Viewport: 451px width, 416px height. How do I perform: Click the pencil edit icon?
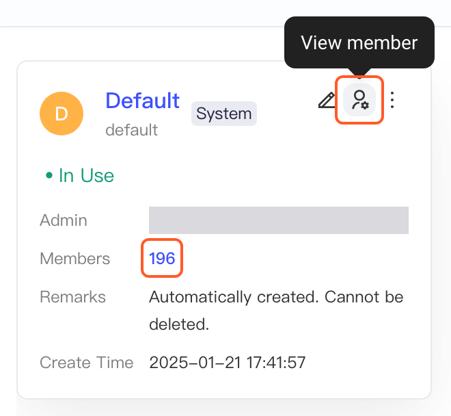point(327,101)
